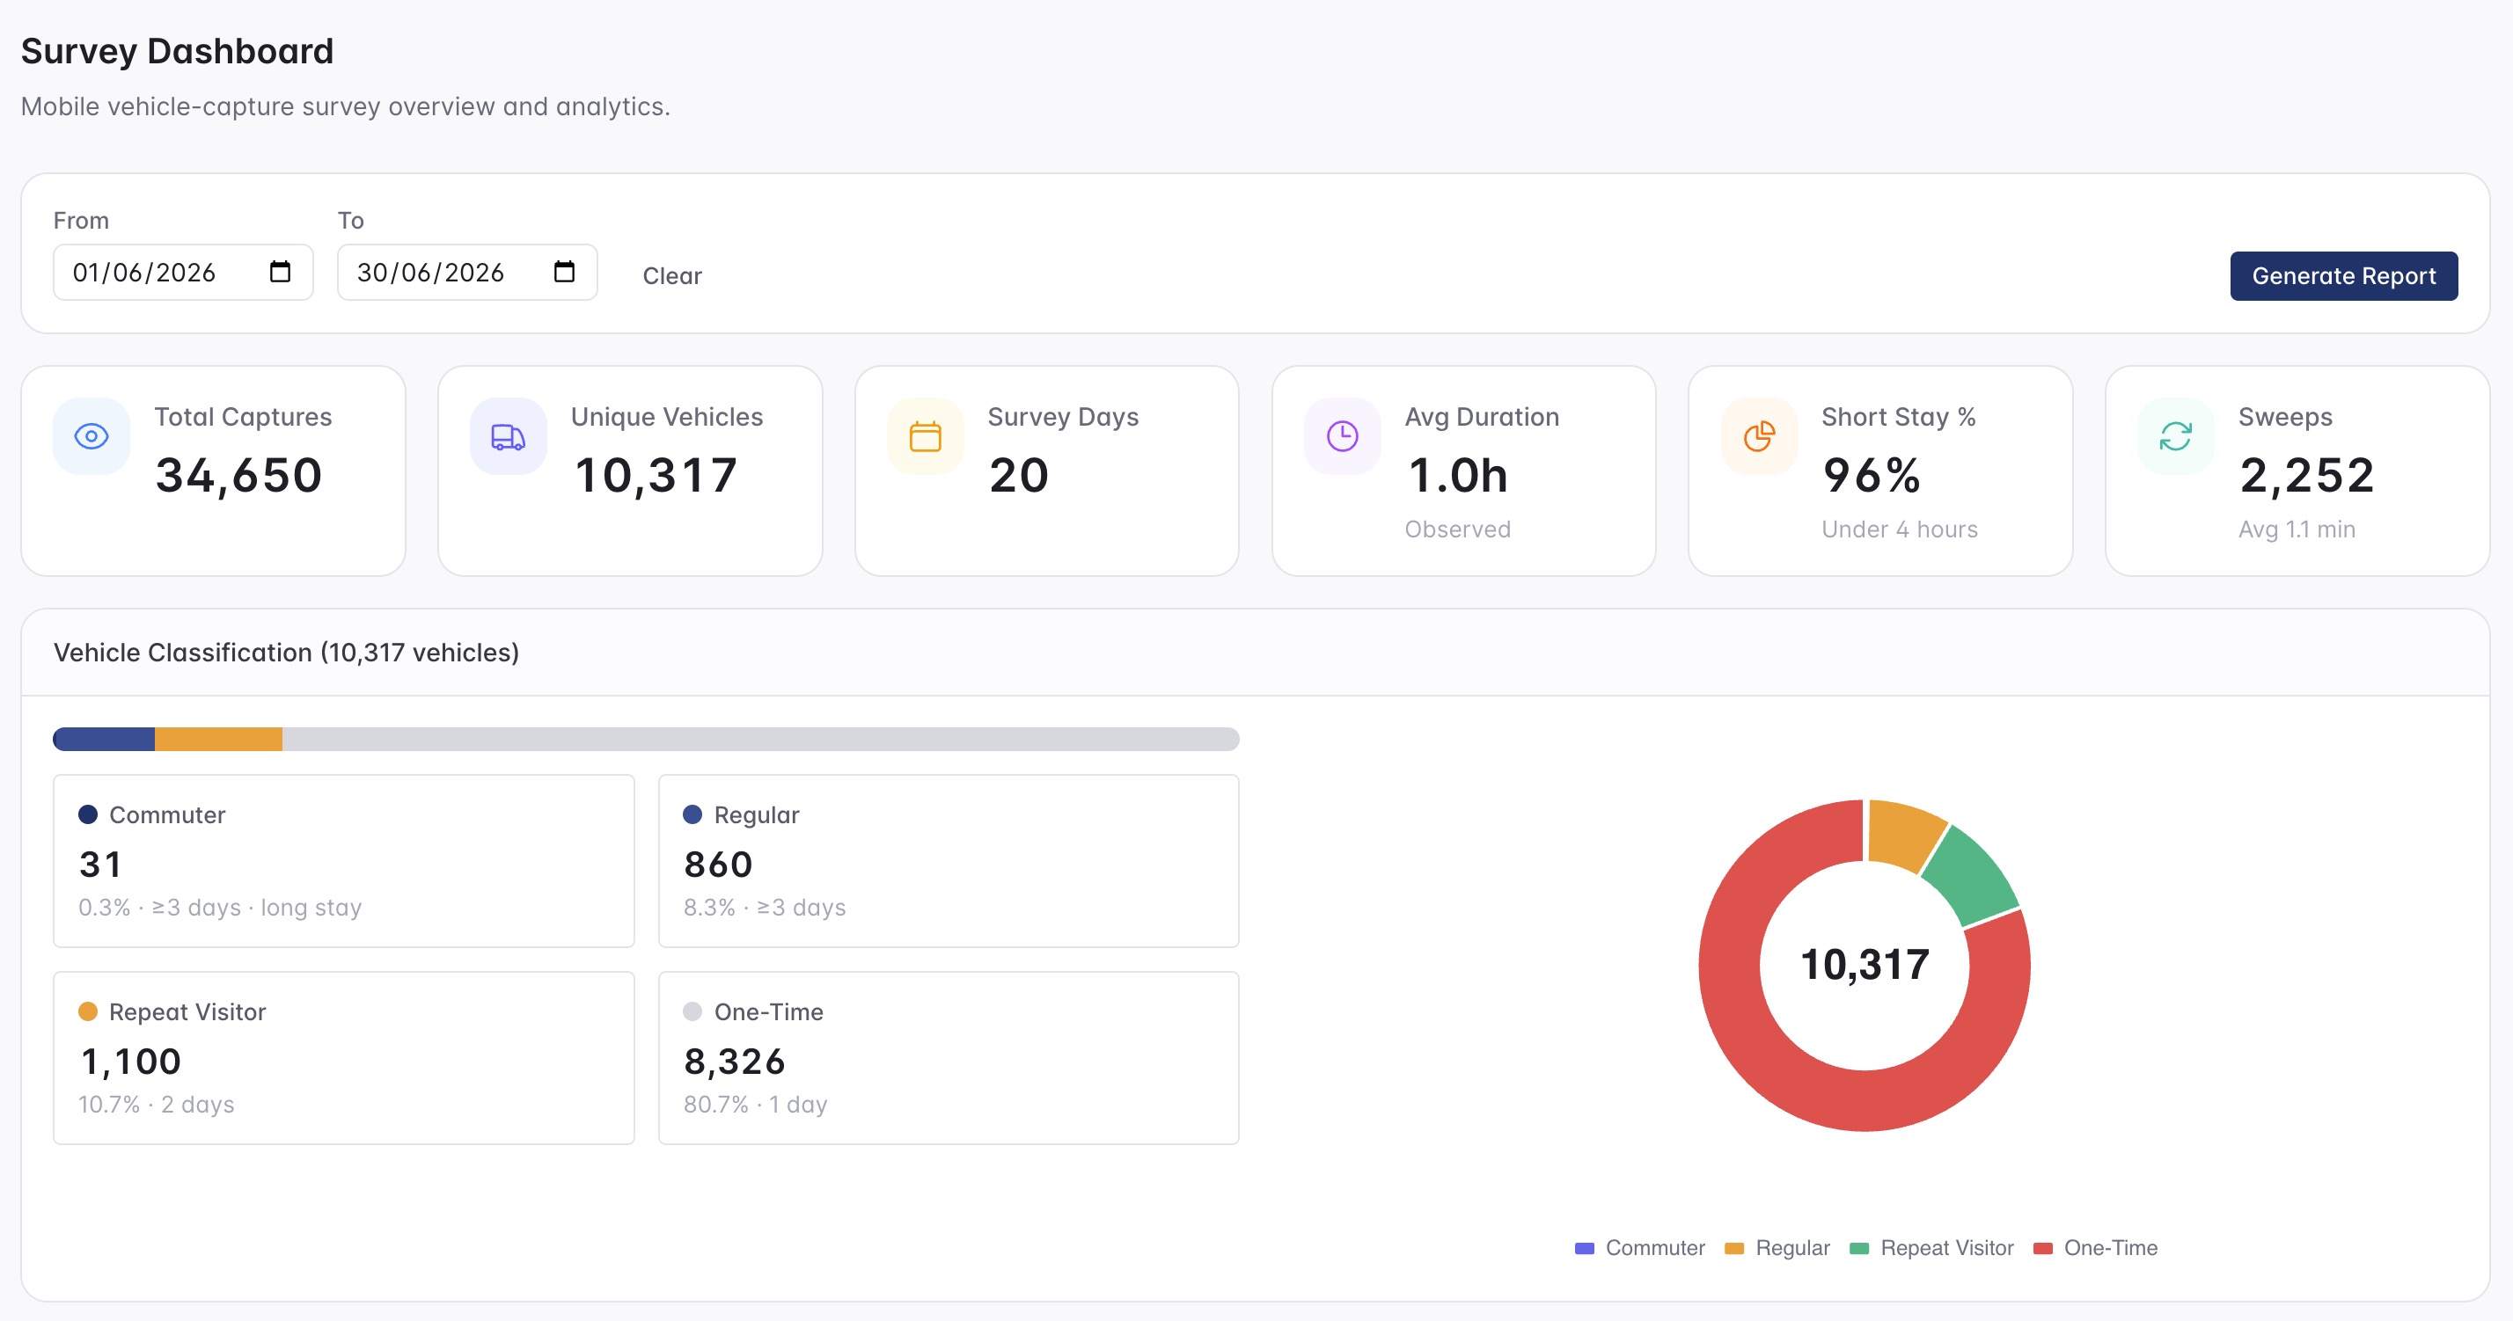Toggle One-Time in the chart legend
Viewport: 2513px width, 1321px height.
2094,1248
